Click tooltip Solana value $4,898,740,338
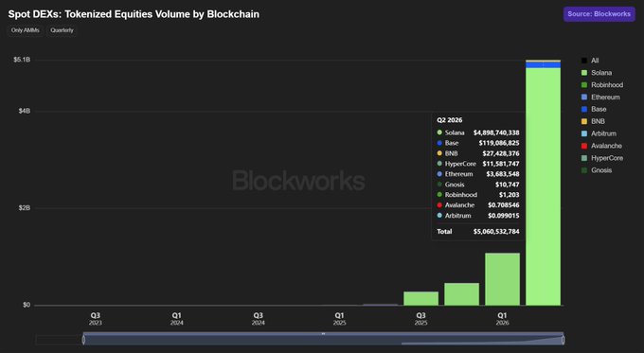The height and width of the screenshot is (353, 644). click(496, 132)
